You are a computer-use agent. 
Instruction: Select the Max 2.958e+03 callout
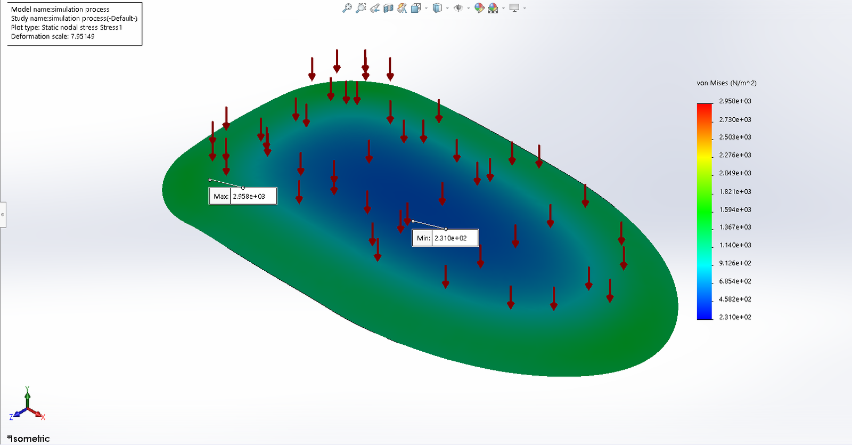tap(243, 196)
